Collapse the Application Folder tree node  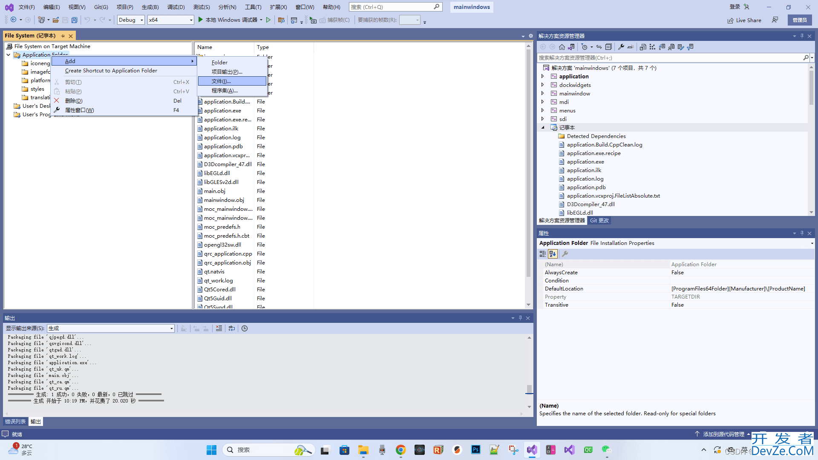pyautogui.click(x=8, y=55)
